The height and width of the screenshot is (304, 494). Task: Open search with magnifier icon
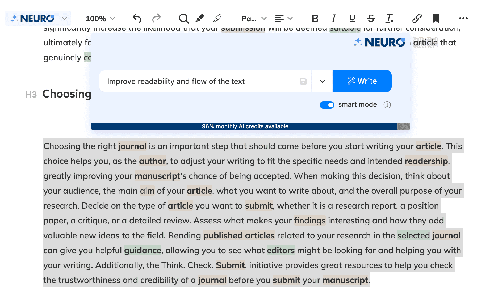[x=184, y=18]
